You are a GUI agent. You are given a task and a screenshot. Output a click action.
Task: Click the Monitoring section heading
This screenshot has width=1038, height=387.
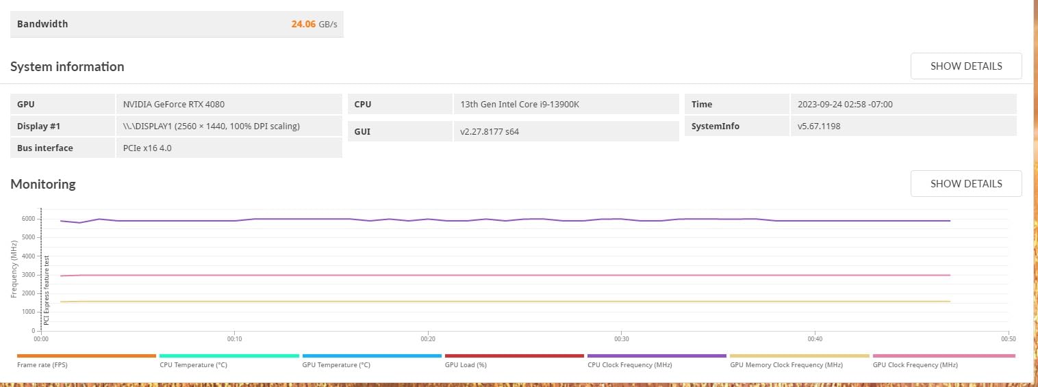pyautogui.click(x=43, y=185)
